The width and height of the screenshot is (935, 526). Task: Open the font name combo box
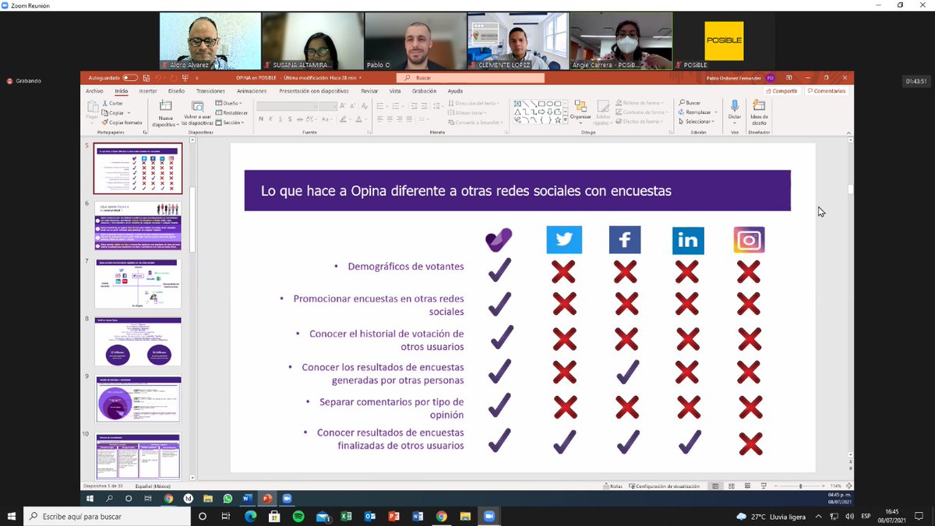pyautogui.click(x=287, y=105)
